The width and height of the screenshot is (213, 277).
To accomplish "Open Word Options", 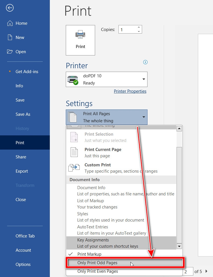I will point(25,264).
